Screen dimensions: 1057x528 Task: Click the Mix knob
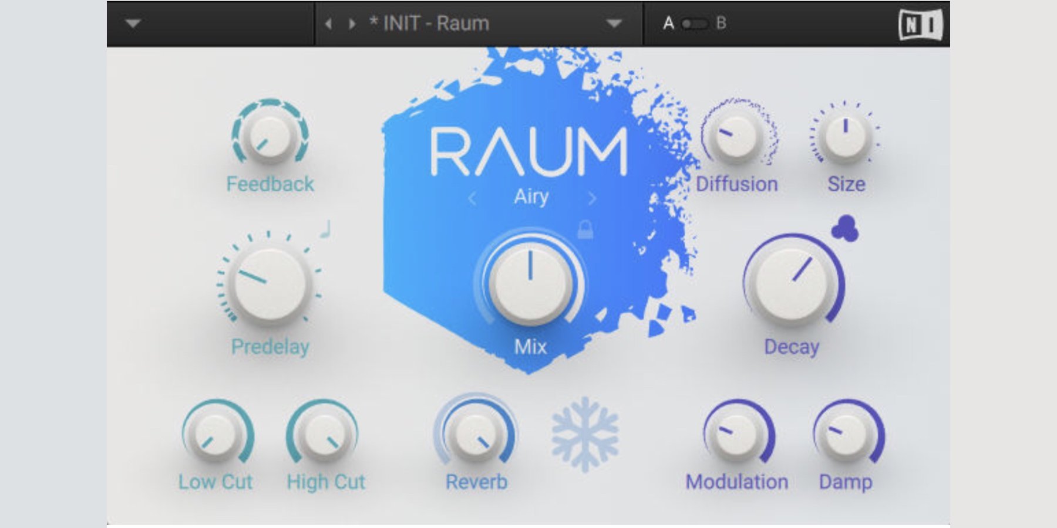(530, 283)
